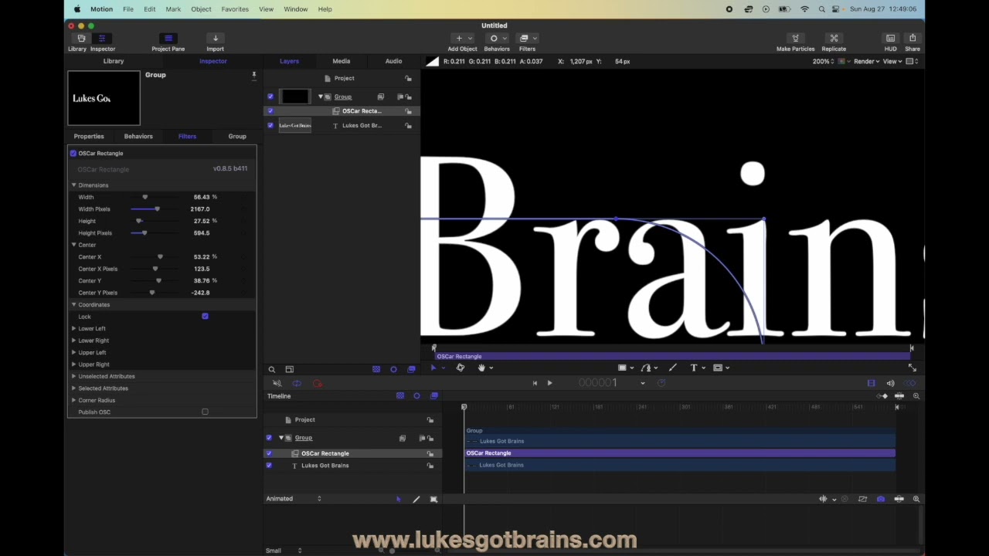Click the Make Particles toolbar icon
Viewport: 989px width, 556px height.
795,39
